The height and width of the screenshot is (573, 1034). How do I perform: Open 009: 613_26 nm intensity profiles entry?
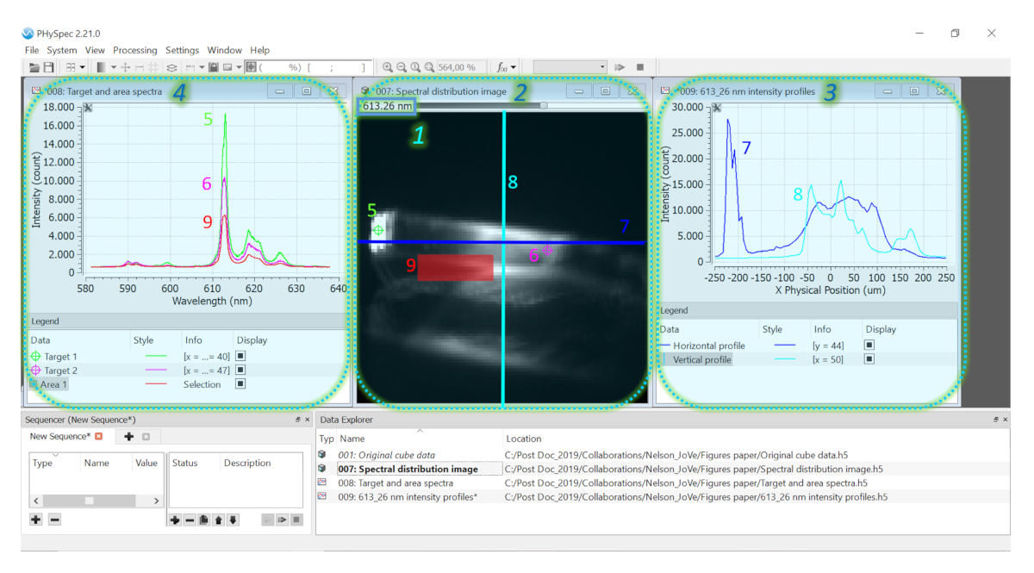click(x=408, y=497)
